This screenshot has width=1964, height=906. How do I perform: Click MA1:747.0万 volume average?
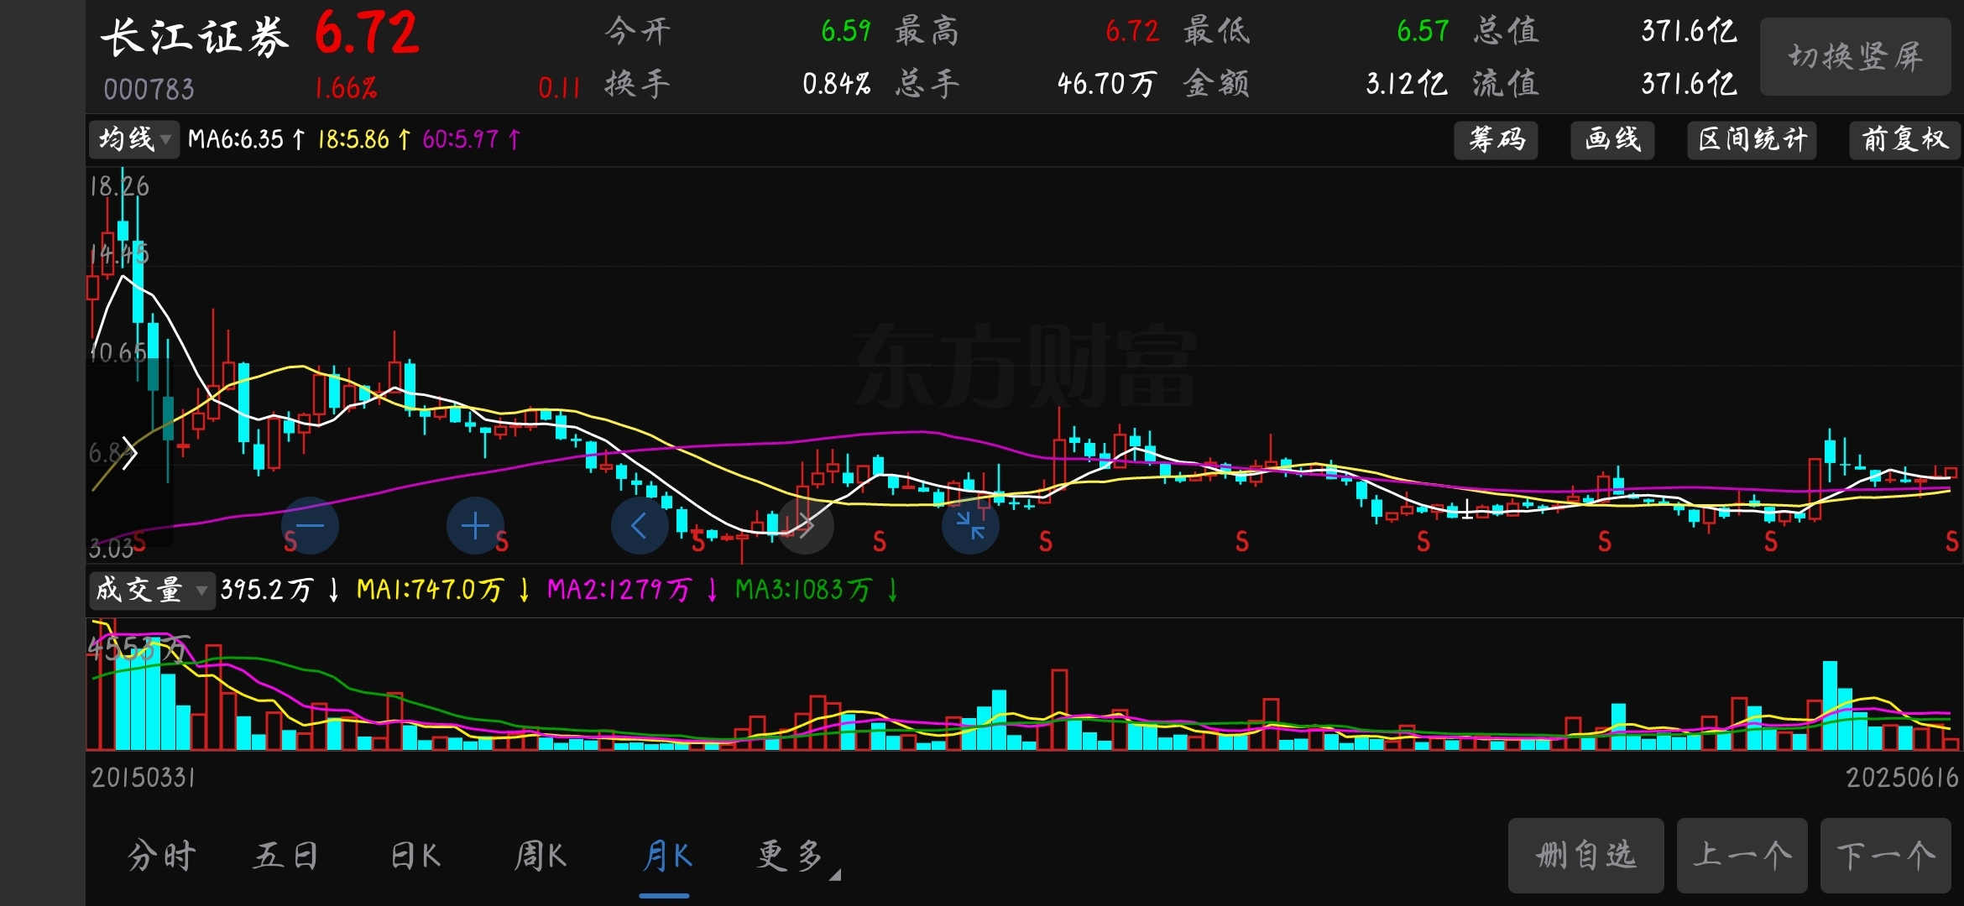(x=430, y=590)
